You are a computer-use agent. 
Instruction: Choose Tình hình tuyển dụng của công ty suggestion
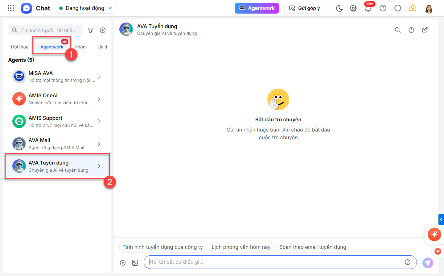pos(163,247)
